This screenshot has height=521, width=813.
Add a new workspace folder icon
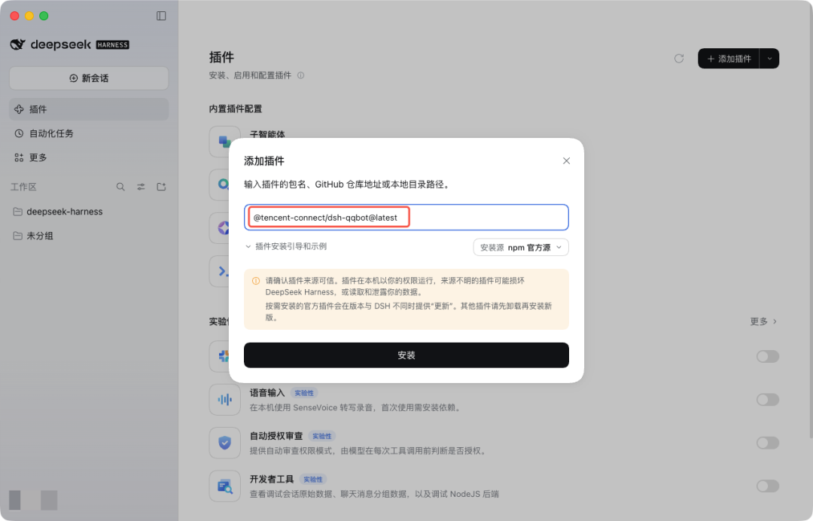(x=161, y=187)
